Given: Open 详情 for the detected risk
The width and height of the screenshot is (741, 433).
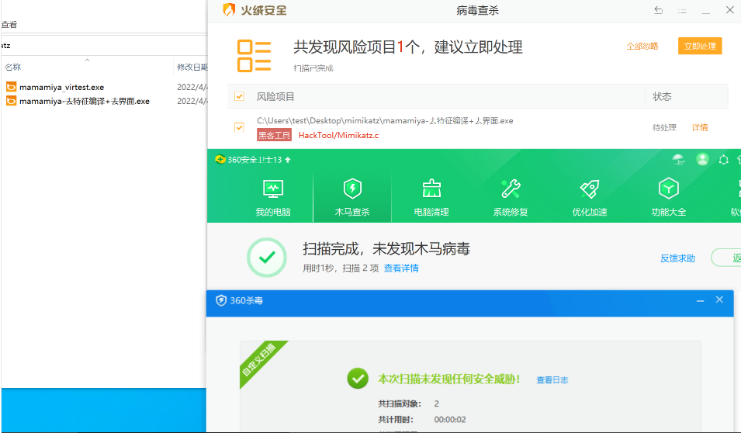Looking at the screenshot, I should click(x=700, y=127).
